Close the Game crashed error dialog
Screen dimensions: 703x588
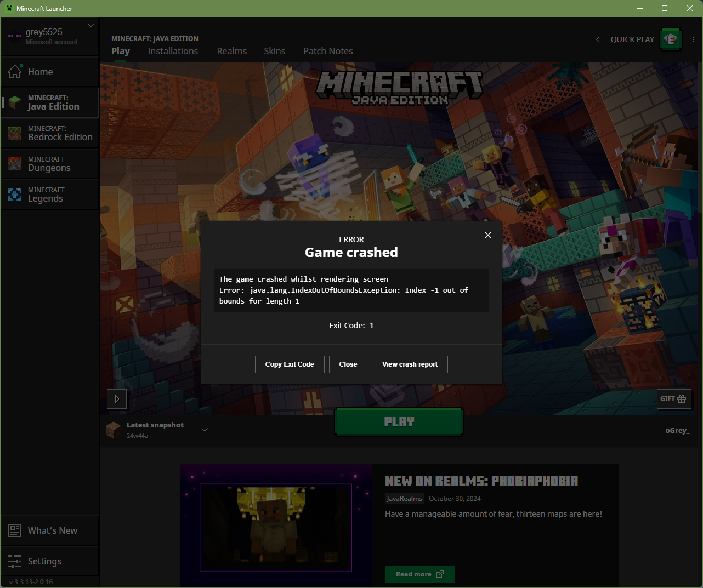pos(488,235)
